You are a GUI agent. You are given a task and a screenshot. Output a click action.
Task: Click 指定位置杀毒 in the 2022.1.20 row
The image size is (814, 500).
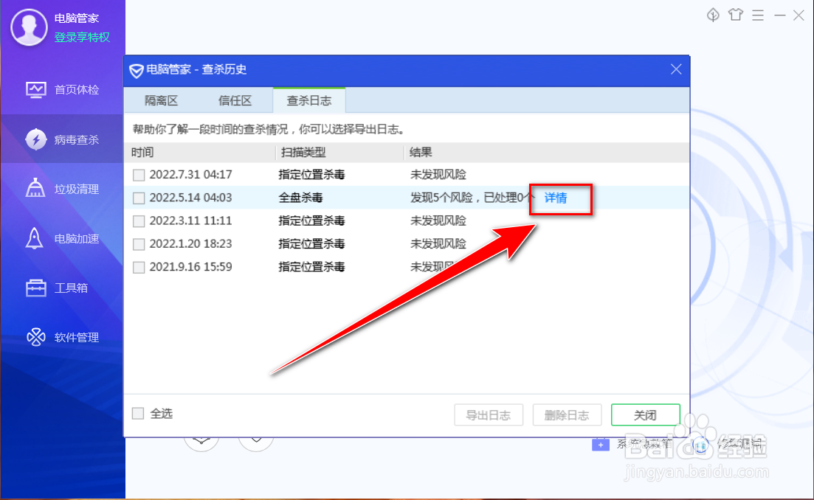pyautogui.click(x=311, y=244)
